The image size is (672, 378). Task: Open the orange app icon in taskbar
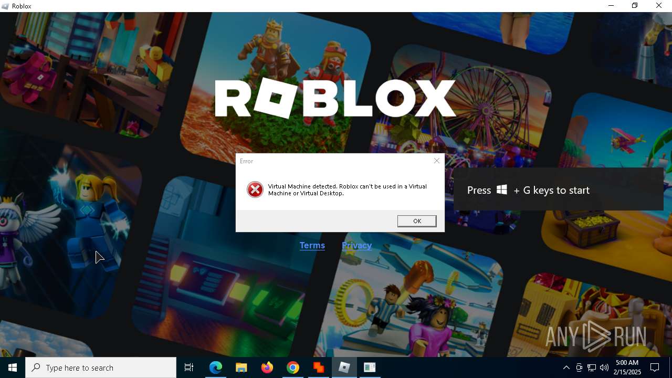point(319,367)
